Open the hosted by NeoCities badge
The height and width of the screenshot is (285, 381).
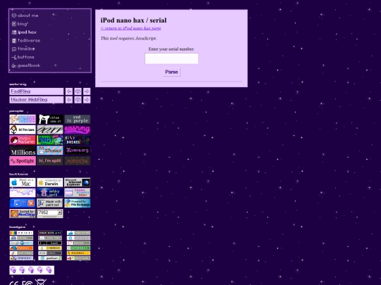pyautogui.click(x=23, y=214)
